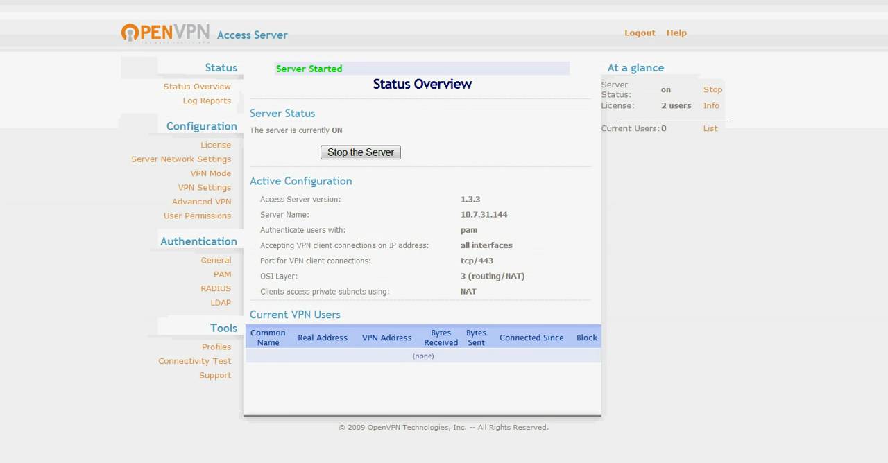The width and height of the screenshot is (888, 463).
Task: Open User Permissions page
Action: click(198, 216)
